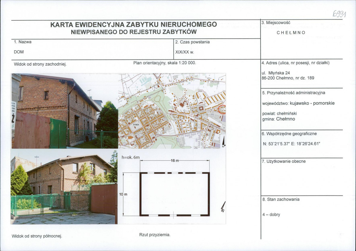The image size is (356, 251).
Task: Open the orientation map of Chełmno
Action: (172, 111)
